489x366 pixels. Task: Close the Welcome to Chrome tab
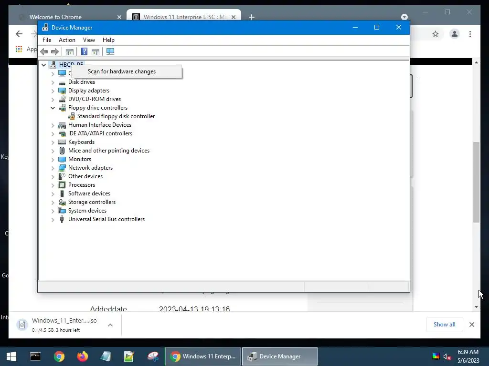click(x=119, y=17)
